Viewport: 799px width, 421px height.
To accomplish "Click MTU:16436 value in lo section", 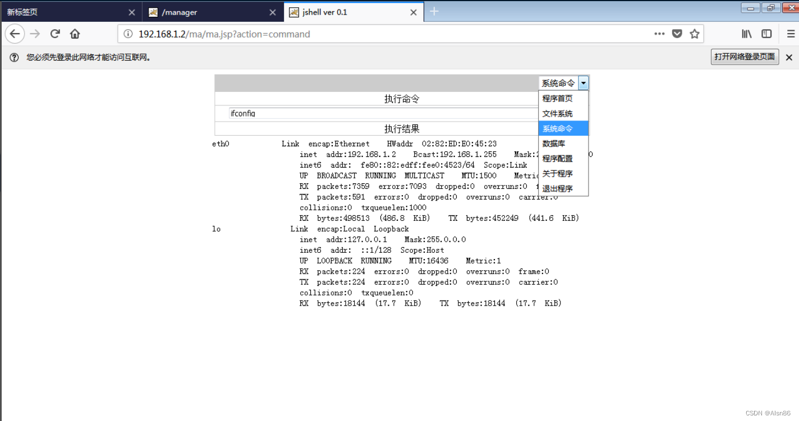I will click(x=429, y=261).
